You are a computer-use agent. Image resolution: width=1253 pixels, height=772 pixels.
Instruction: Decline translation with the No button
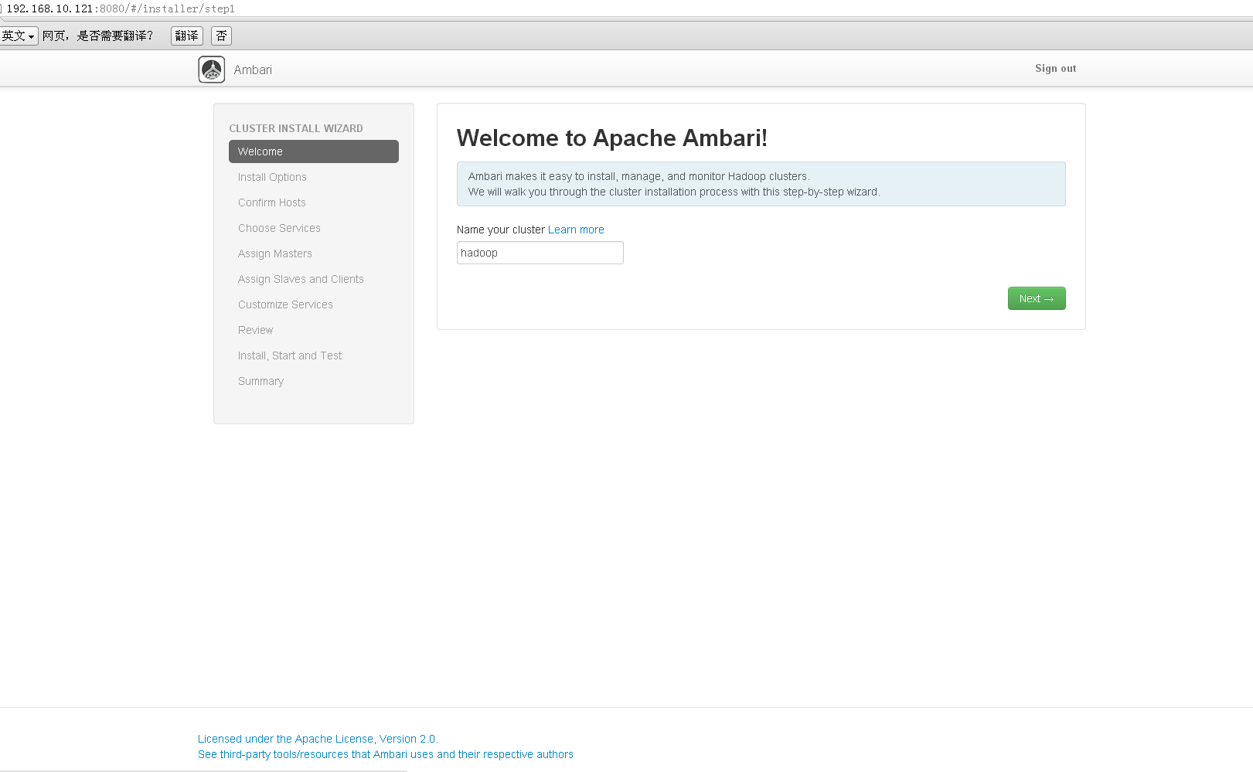[x=221, y=36]
